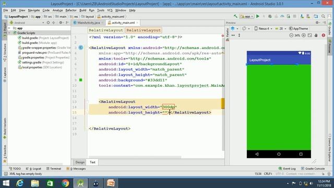Open build.gradle (Module: app)
Image resolution: width=334 pixels, height=188 pixels.
coord(37,43)
